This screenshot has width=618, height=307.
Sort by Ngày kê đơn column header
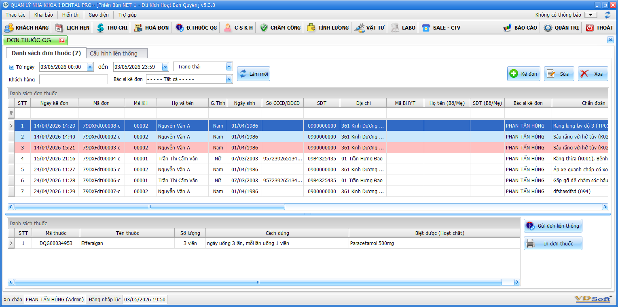54,103
